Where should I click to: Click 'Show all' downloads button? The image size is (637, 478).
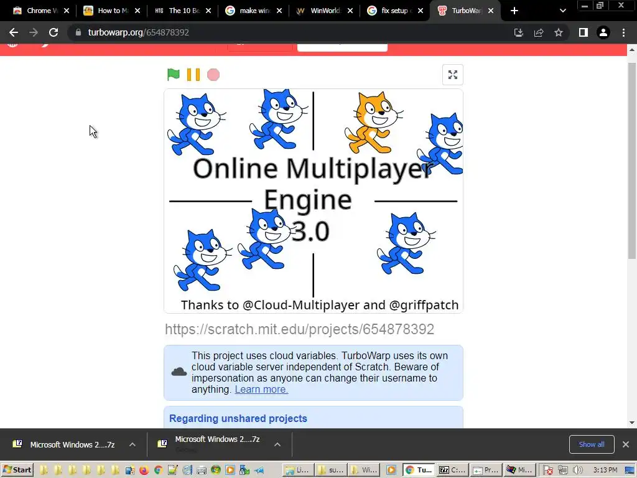[592, 444]
